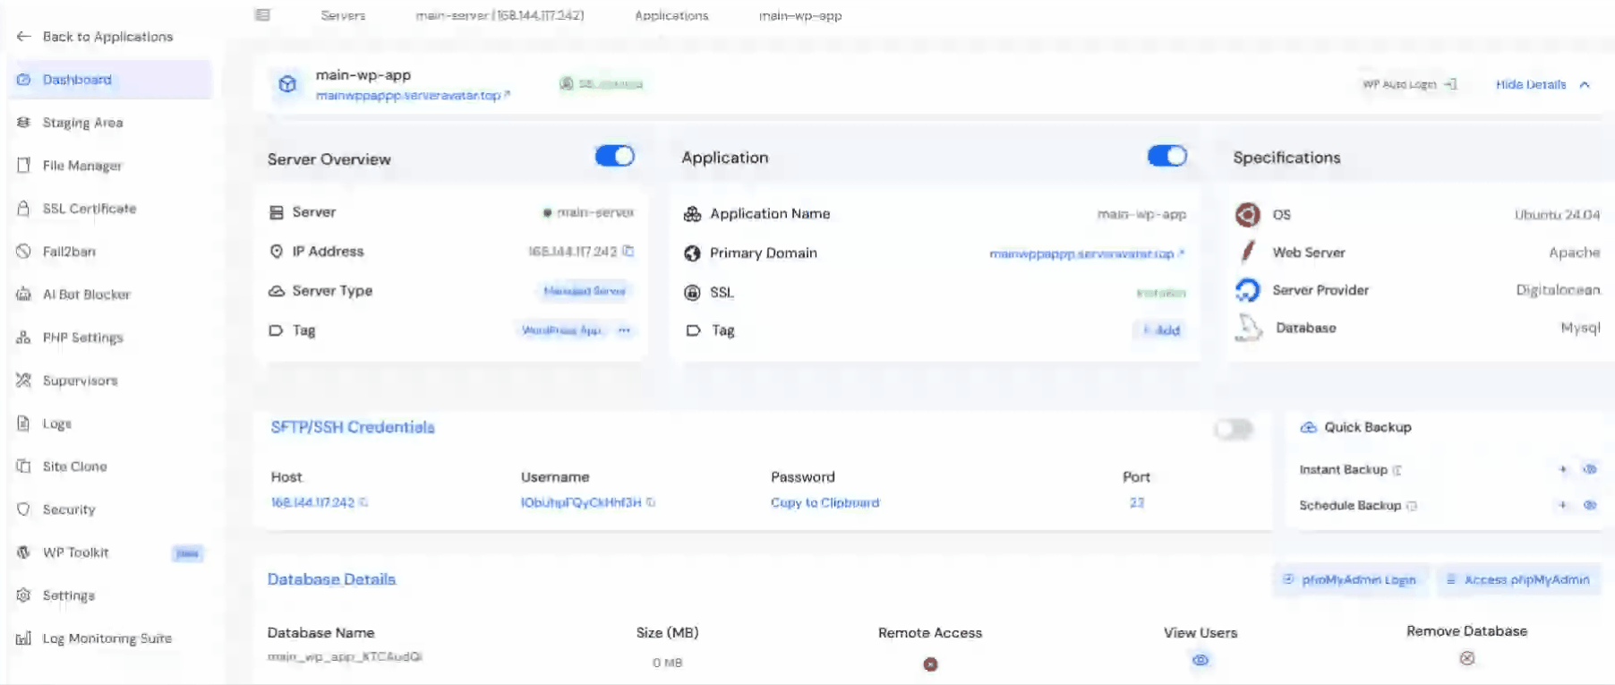The height and width of the screenshot is (685, 1615).
Task: Click the sidebar collapse icon near breadcrumbs
Action: coord(262,15)
